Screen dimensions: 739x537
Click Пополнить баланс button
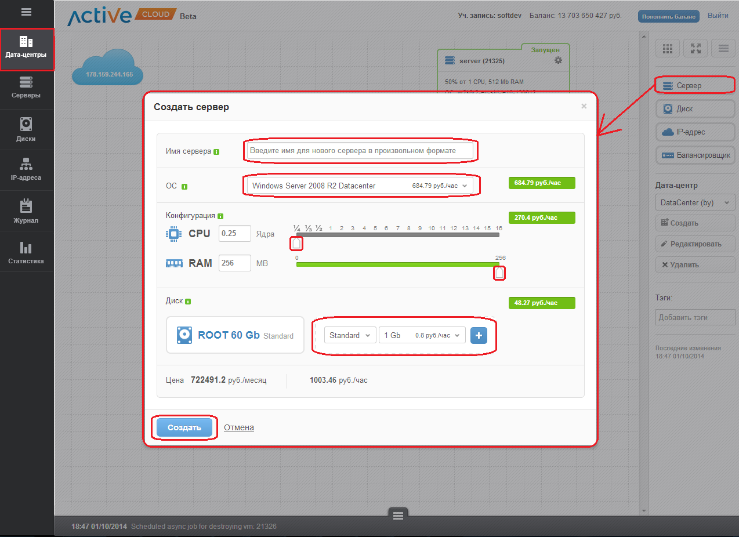pos(668,16)
